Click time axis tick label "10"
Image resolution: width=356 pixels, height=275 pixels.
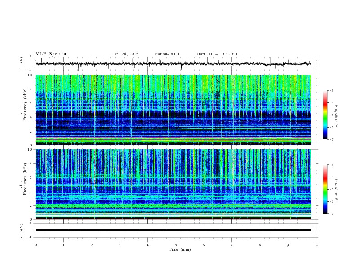(316, 245)
